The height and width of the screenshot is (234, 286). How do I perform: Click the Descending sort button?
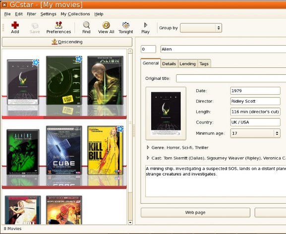point(67,42)
